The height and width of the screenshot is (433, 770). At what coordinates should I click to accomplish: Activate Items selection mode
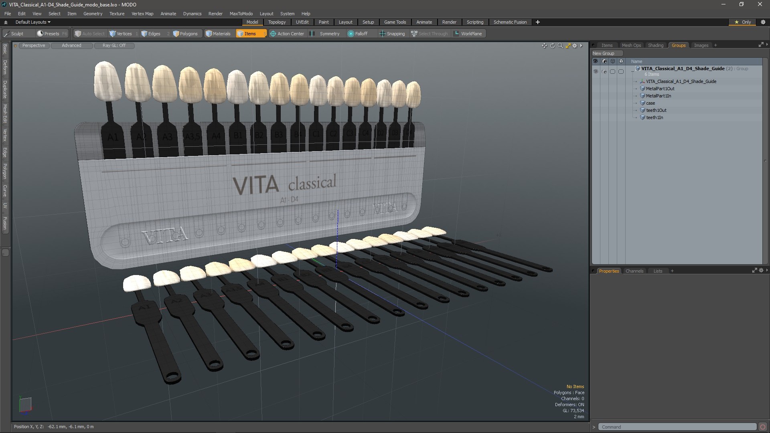(x=251, y=34)
